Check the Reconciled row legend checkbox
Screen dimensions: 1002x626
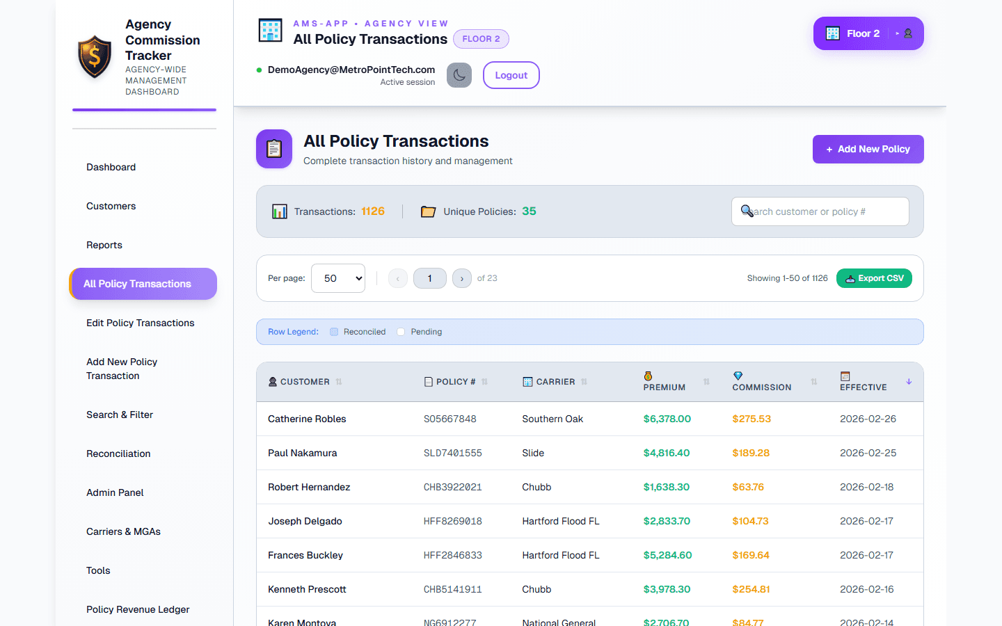332,332
